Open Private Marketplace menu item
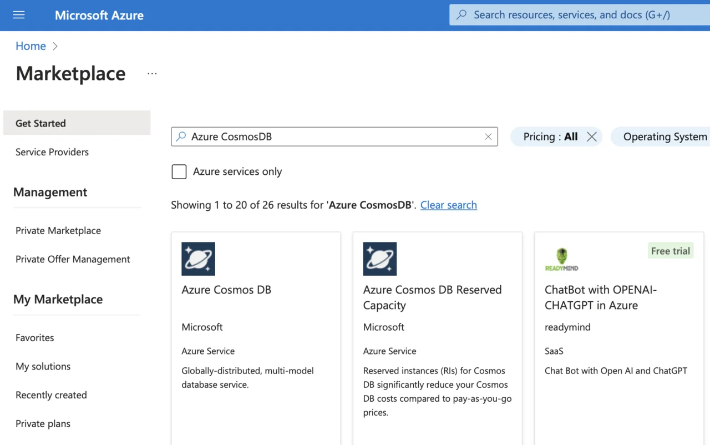The height and width of the screenshot is (445, 710). pos(58,230)
